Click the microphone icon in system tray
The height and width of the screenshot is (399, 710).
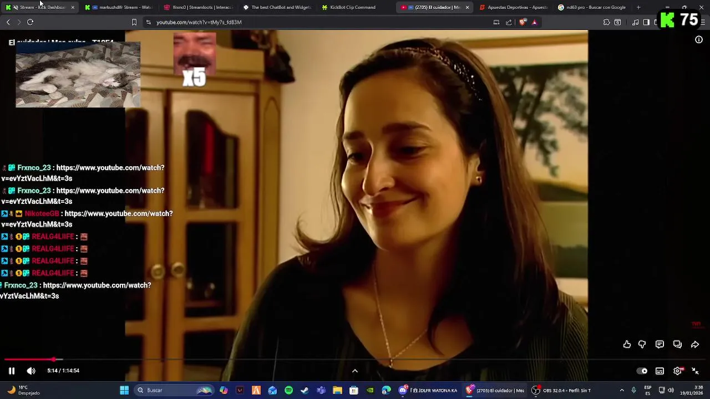point(633,390)
